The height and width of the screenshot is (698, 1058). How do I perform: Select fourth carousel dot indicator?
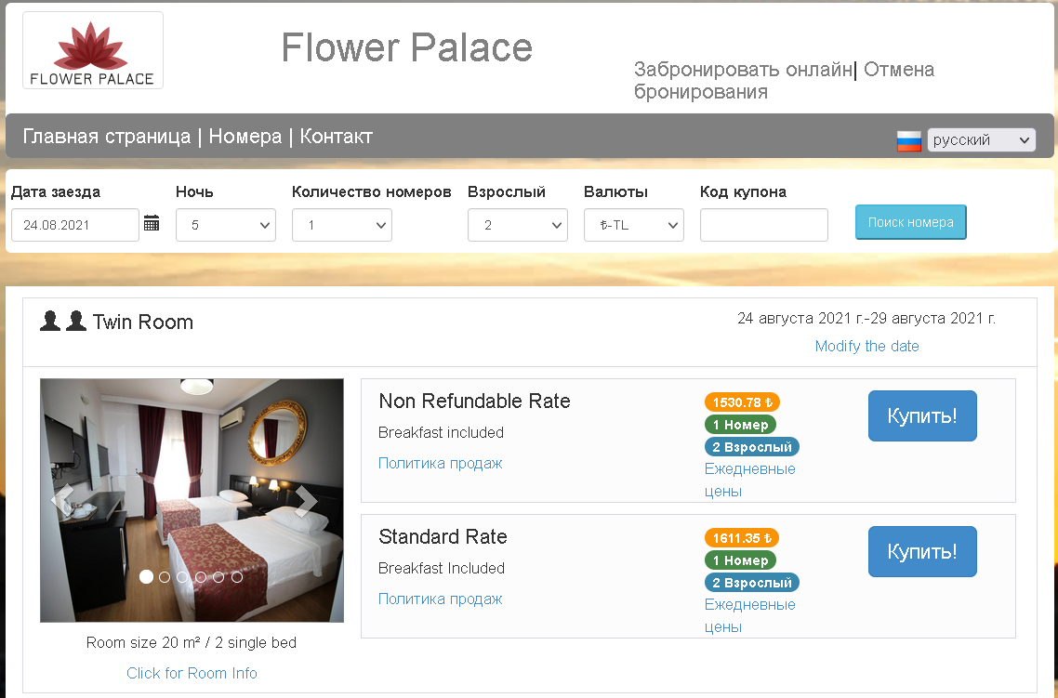(201, 576)
